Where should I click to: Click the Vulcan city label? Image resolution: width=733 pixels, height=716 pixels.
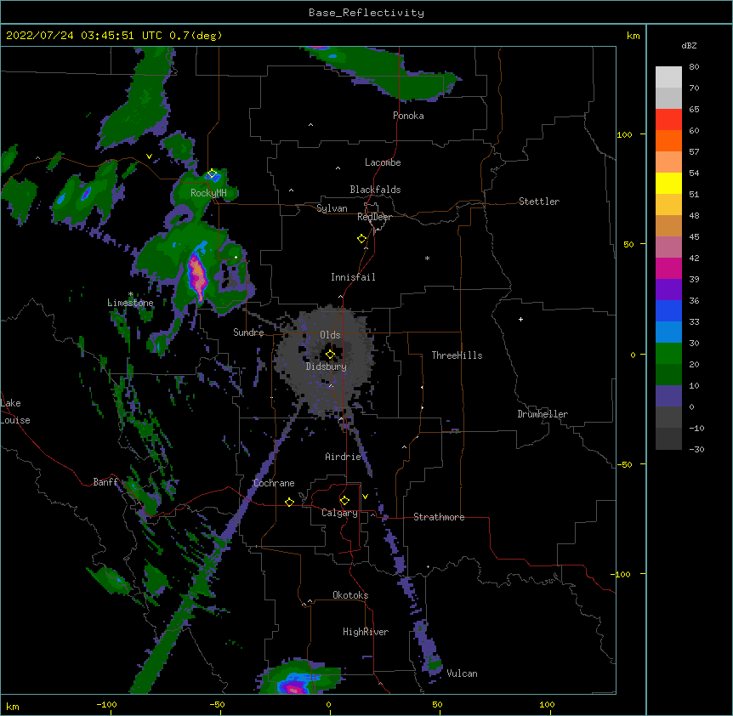click(462, 673)
